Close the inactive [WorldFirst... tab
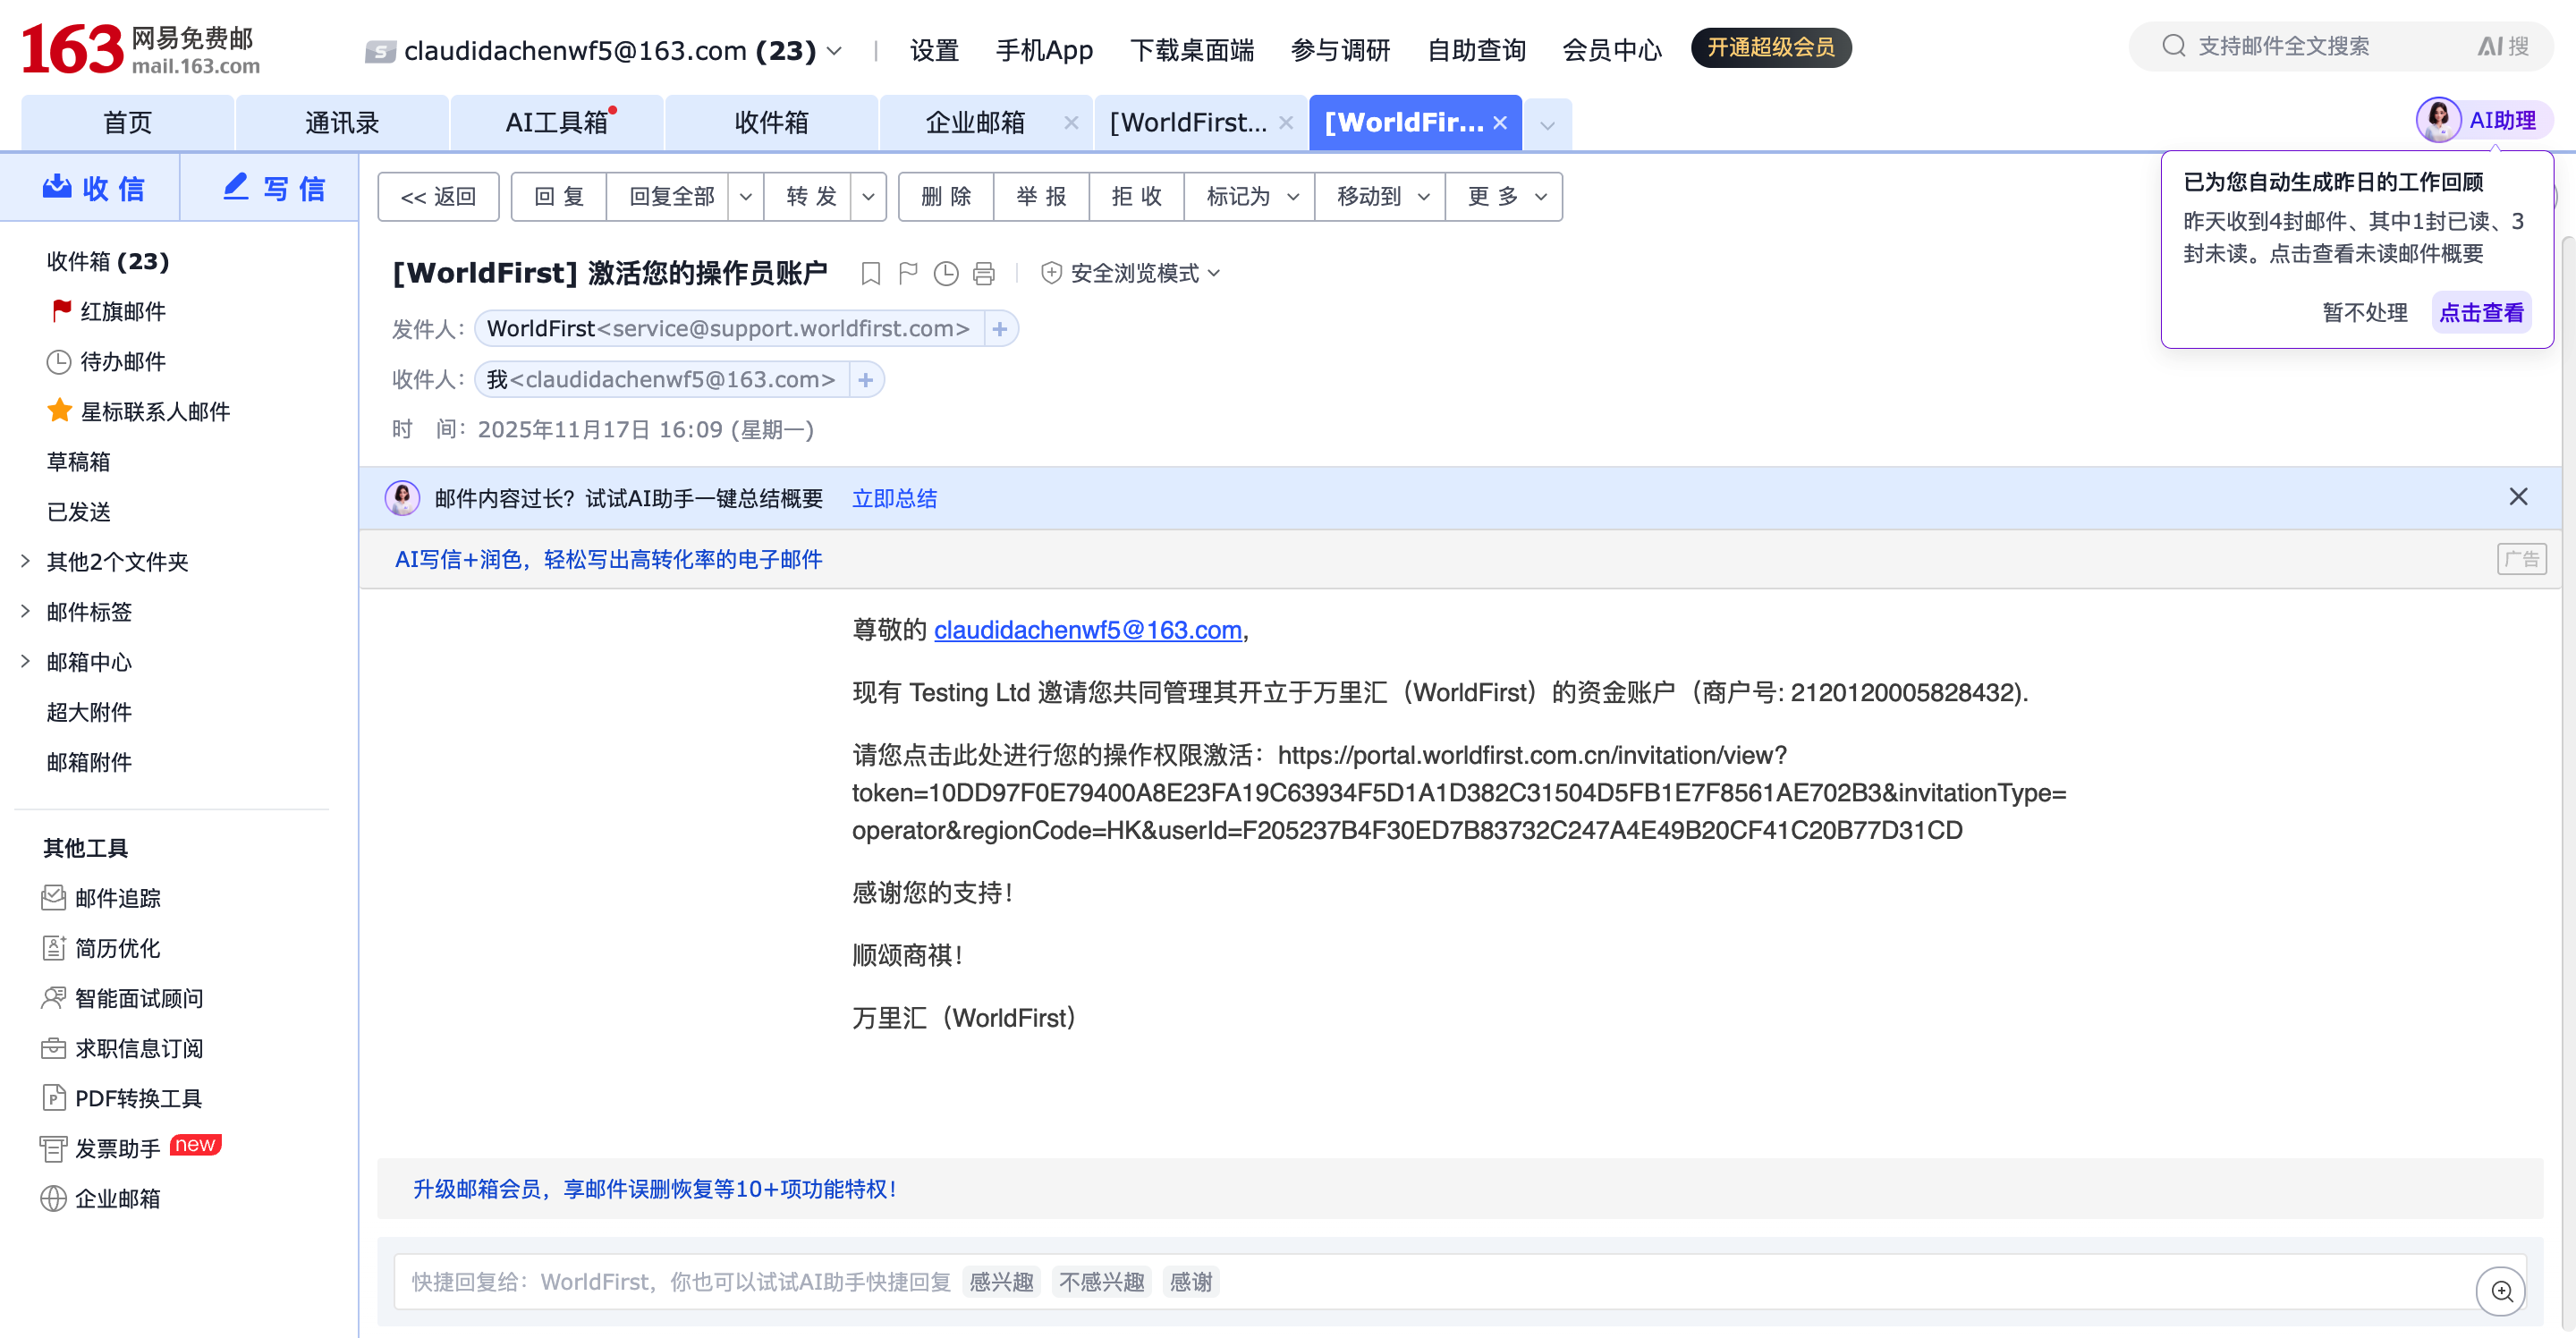Viewport: 2576px width, 1338px height. click(x=1285, y=122)
